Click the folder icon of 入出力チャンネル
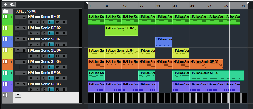Image resolution: width=253 pixels, height=109 pixels. click(x=6, y=11)
